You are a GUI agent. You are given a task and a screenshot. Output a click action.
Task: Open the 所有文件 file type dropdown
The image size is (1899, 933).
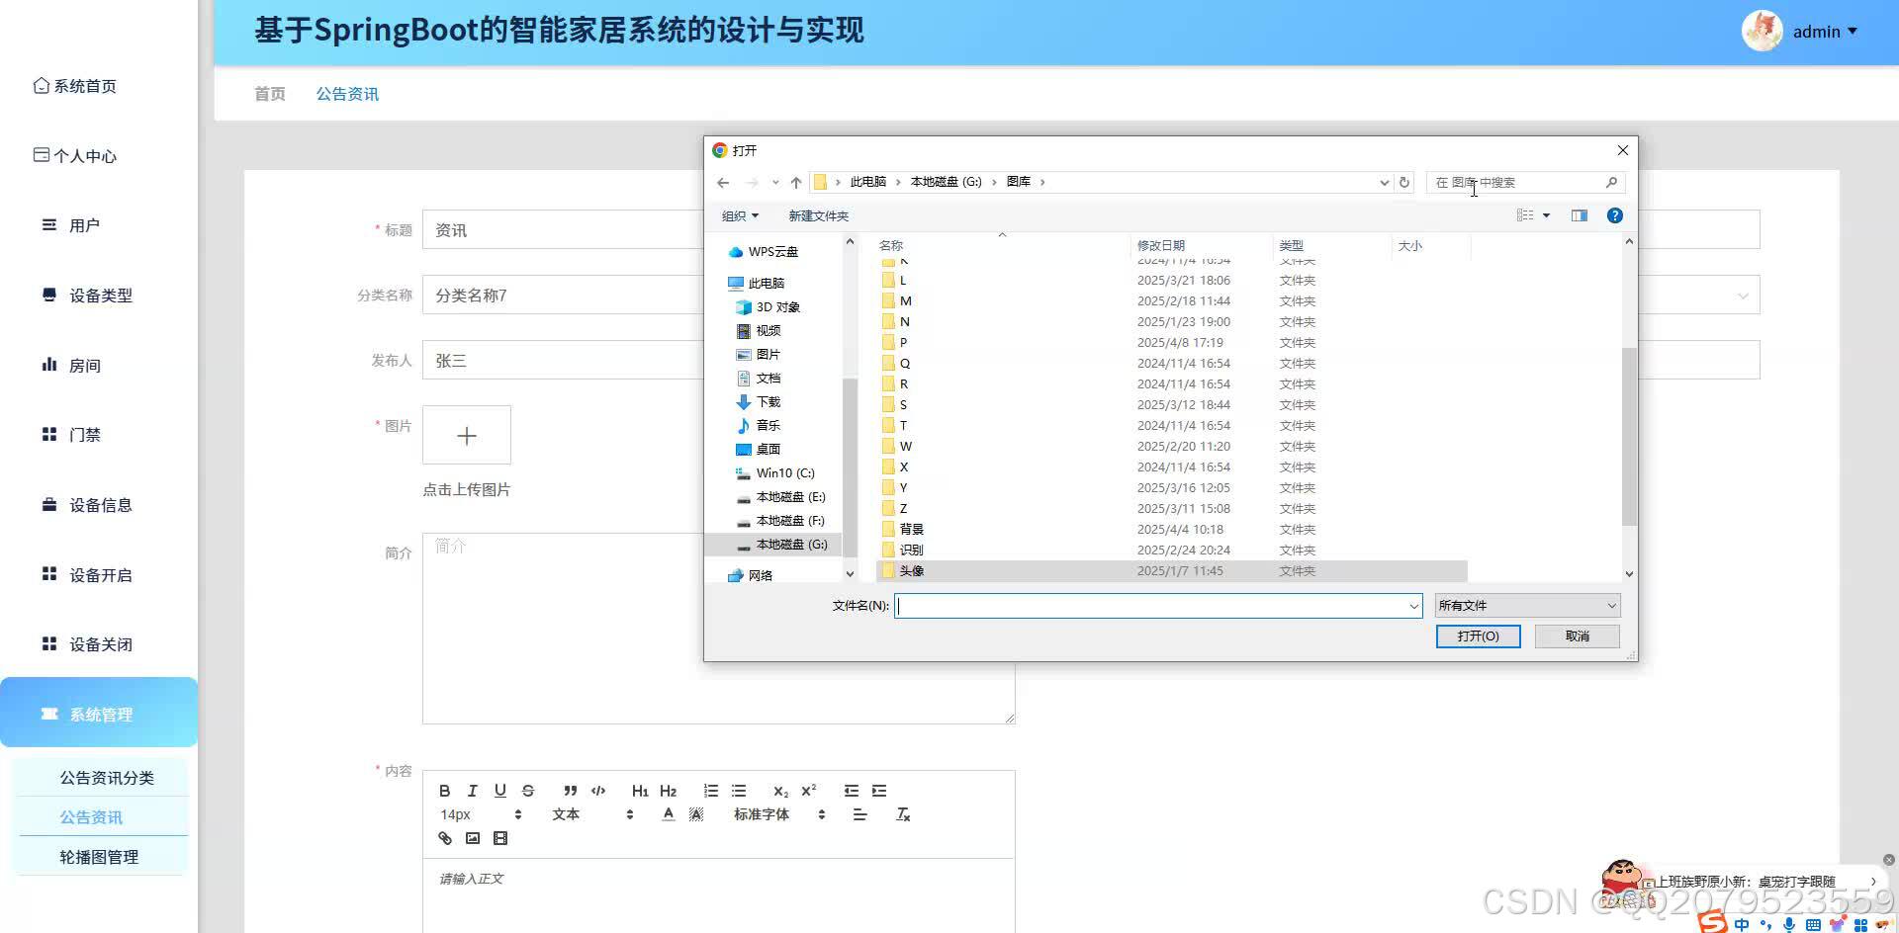tap(1526, 605)
